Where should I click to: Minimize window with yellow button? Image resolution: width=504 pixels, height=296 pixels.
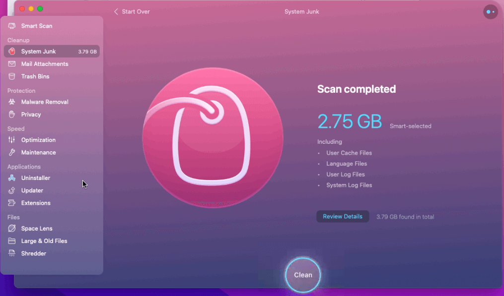tap(31, 8)
